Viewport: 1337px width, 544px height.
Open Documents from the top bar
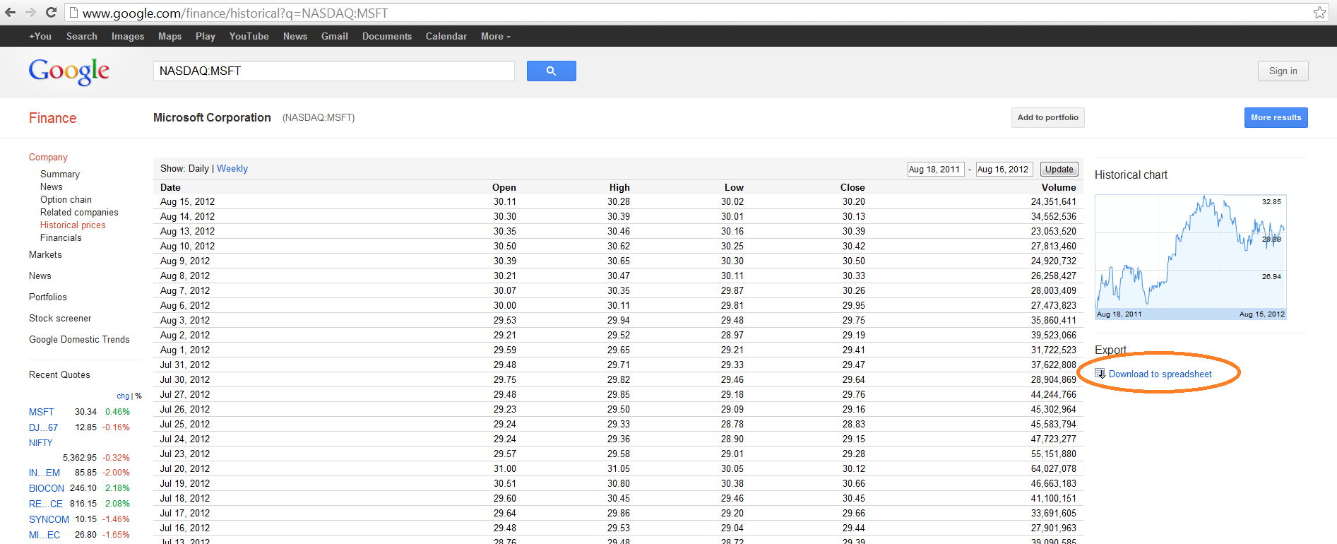387,36
